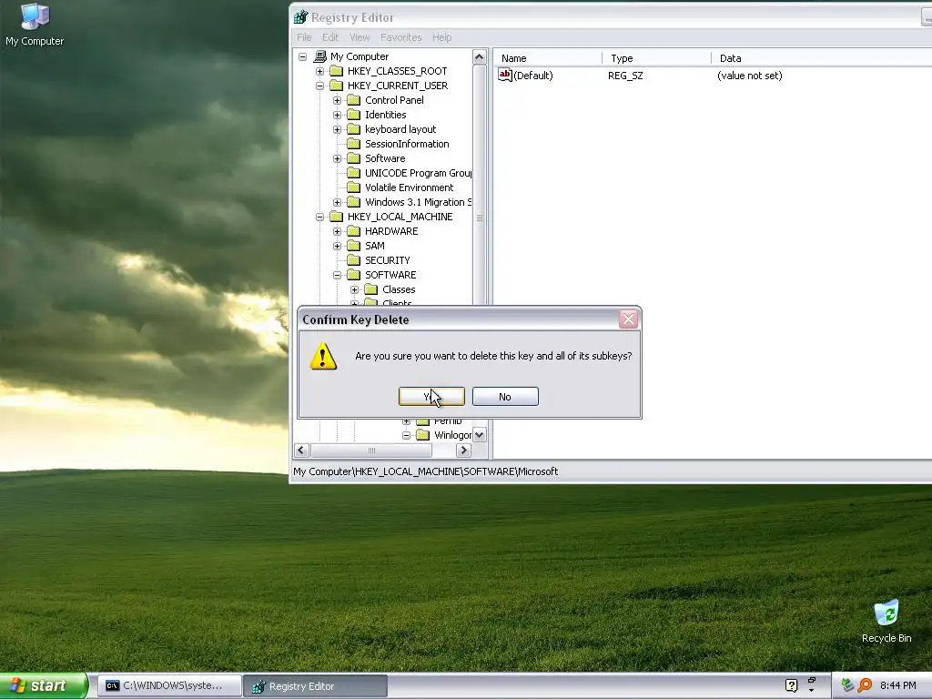This screenshot has height=699, width=932.
Task: Click the Identities folder icon
Action: pos(354,115)
